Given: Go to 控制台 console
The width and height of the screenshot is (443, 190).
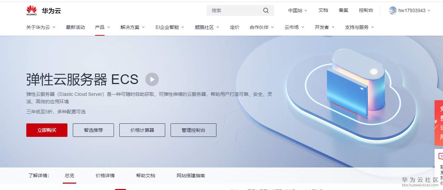Looking at the screenshot, I should pyautogui.click(x=366, y=10).
